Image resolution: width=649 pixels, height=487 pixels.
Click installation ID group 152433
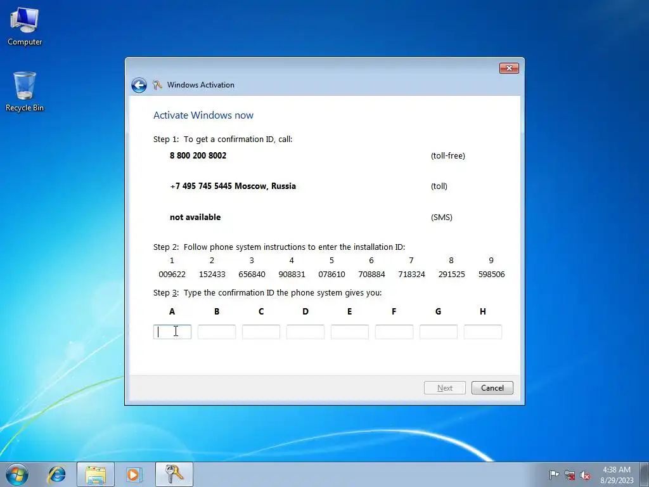pyautogui.click(x=212, y=274)
